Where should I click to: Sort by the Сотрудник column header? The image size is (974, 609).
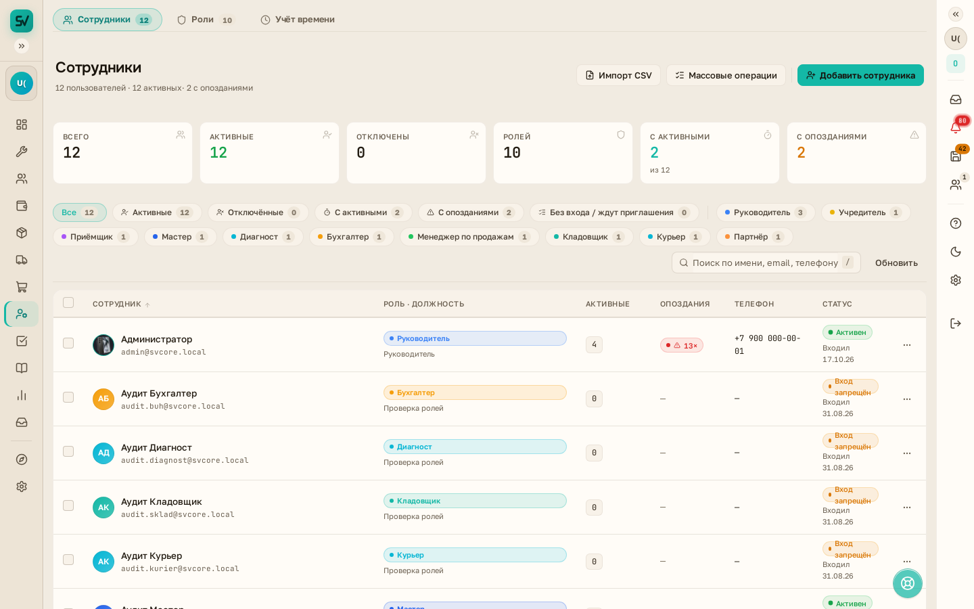(x=121, y=304)
